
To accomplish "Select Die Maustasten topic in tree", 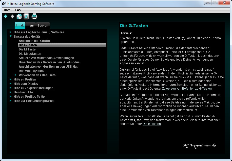I will [30, 54].
